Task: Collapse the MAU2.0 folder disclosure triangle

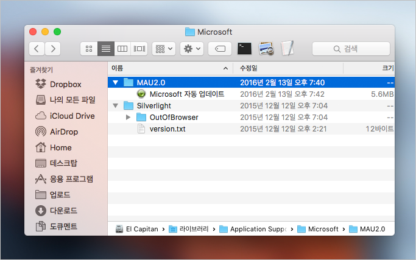Action: coord(115,83)
